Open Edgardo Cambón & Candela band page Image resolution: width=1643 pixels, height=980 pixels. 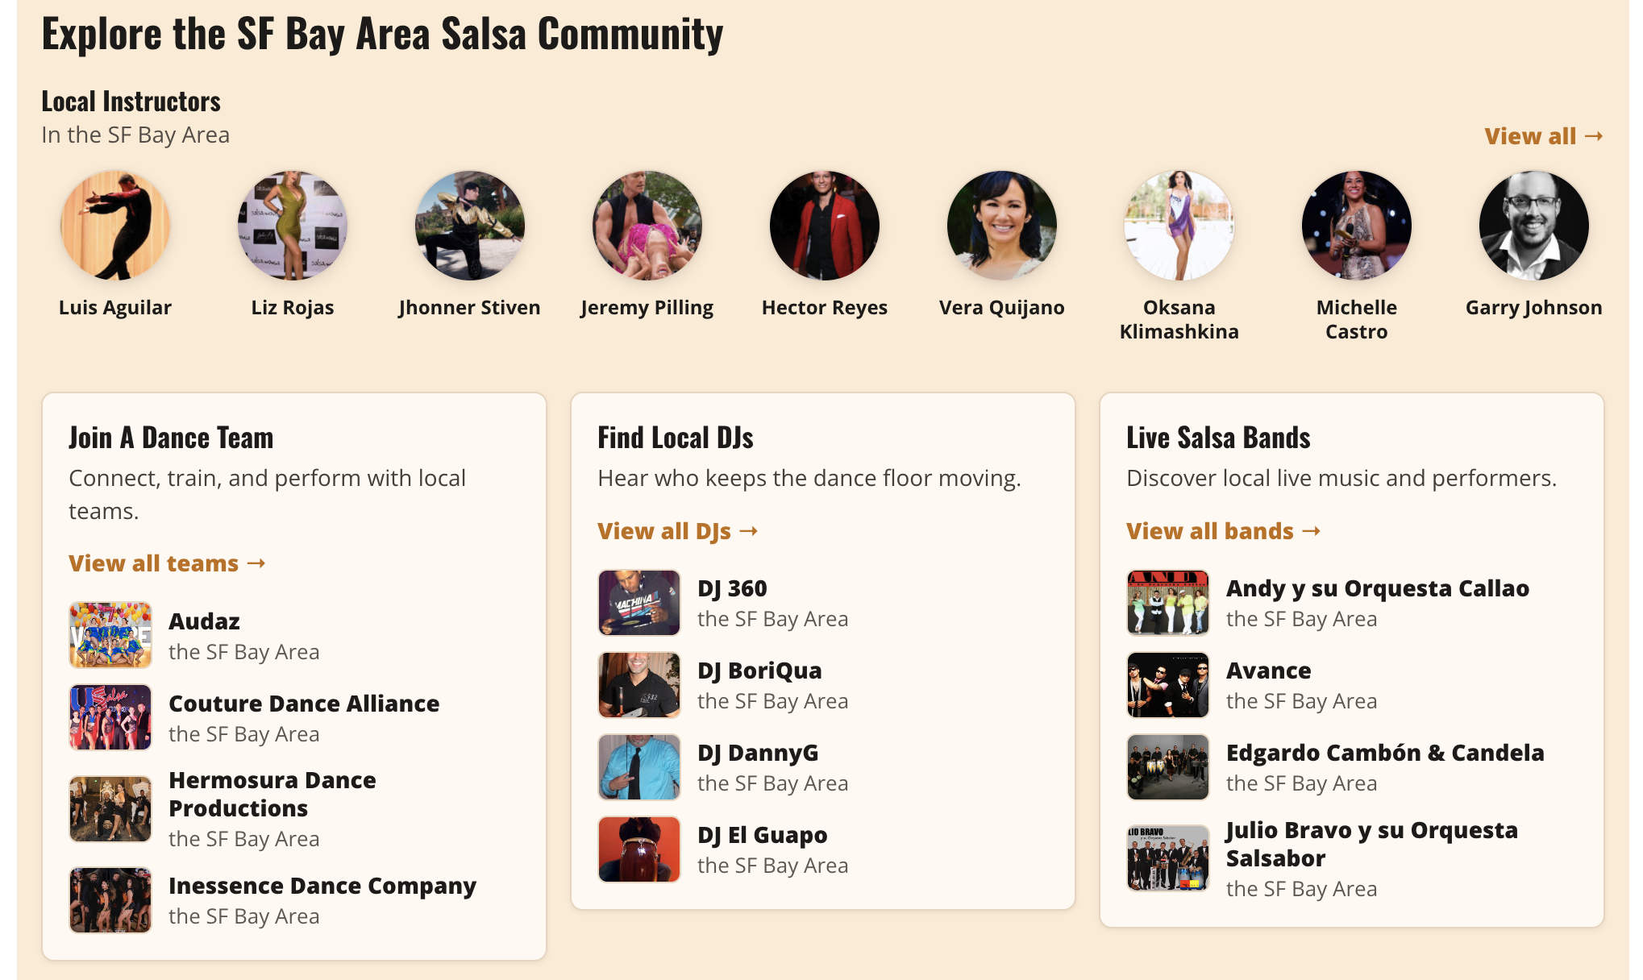point(1385,753)
